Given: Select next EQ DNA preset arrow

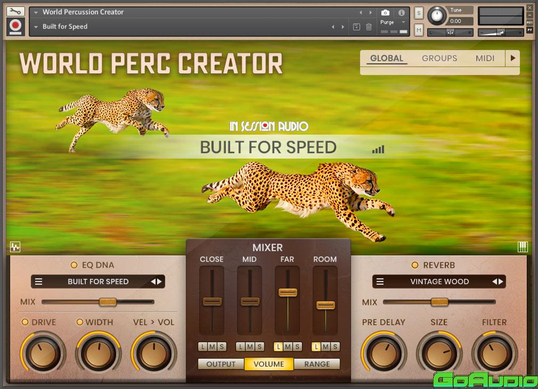Looking at the screenshot, I should pyautogui.click(x=160, y=282).
